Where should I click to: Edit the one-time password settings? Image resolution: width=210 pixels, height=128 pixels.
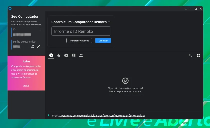38,46
